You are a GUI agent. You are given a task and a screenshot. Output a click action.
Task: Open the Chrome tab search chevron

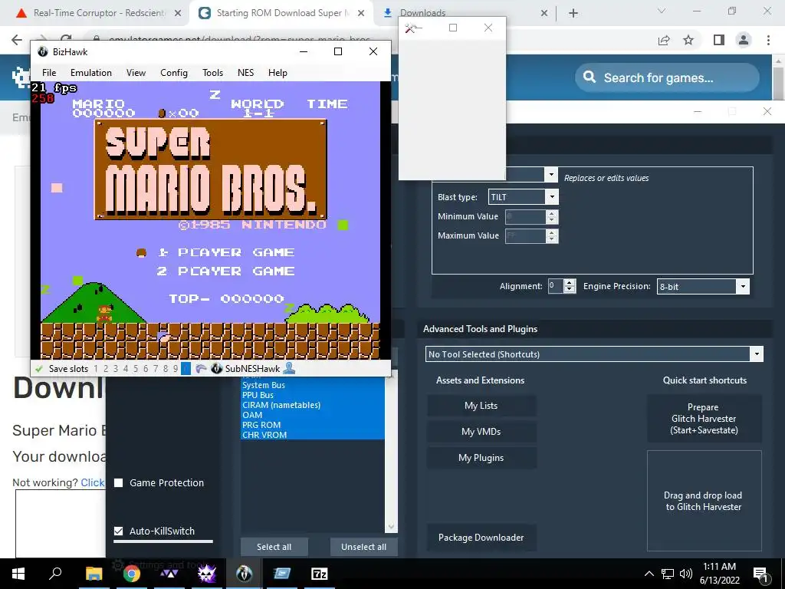[662, 12]
